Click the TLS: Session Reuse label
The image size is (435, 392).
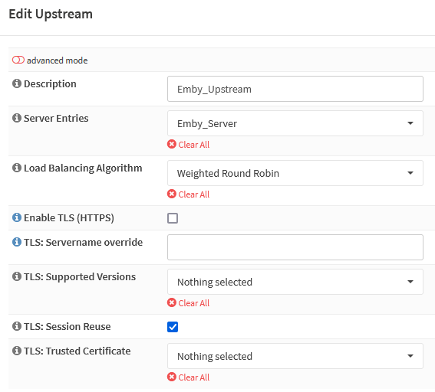pyautogui.click(x=68, y=326)
